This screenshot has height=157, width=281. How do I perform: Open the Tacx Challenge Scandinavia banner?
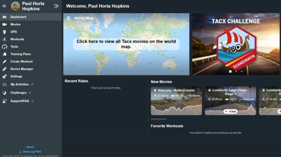(x=236, y=44)
